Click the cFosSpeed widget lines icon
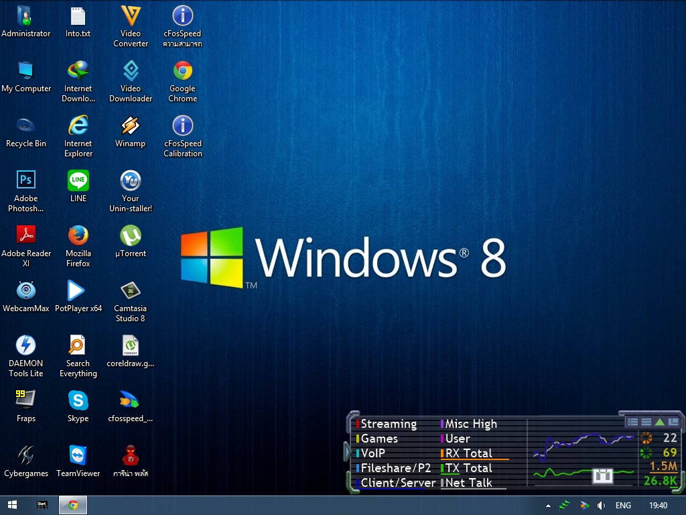 (646, 422)
